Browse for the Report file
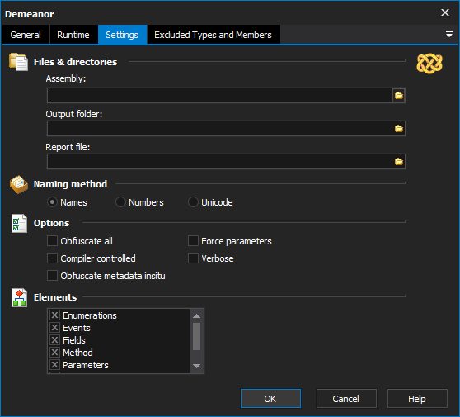 pos(399,161)
